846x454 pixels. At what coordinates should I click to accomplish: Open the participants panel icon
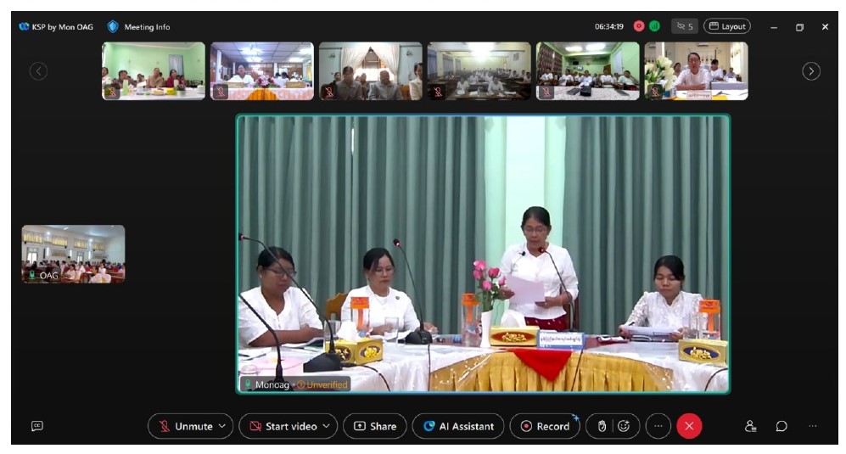coord(750,426)
